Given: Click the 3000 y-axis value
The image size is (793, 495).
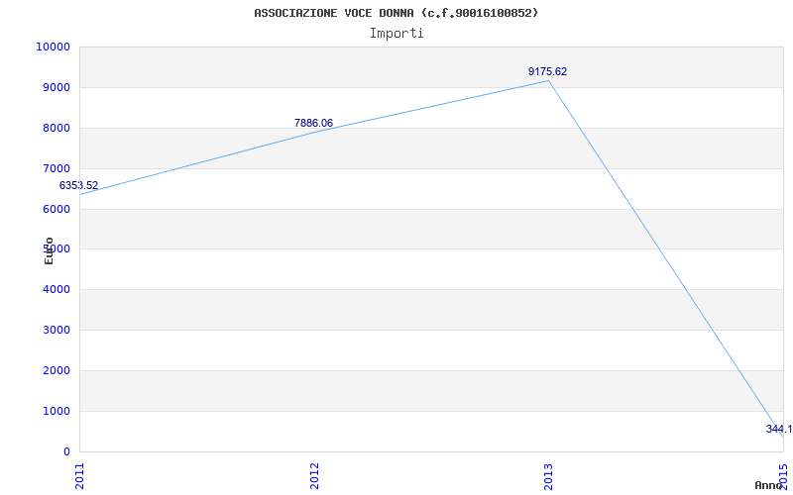Looking at the screenshot, I should [56, 330].
